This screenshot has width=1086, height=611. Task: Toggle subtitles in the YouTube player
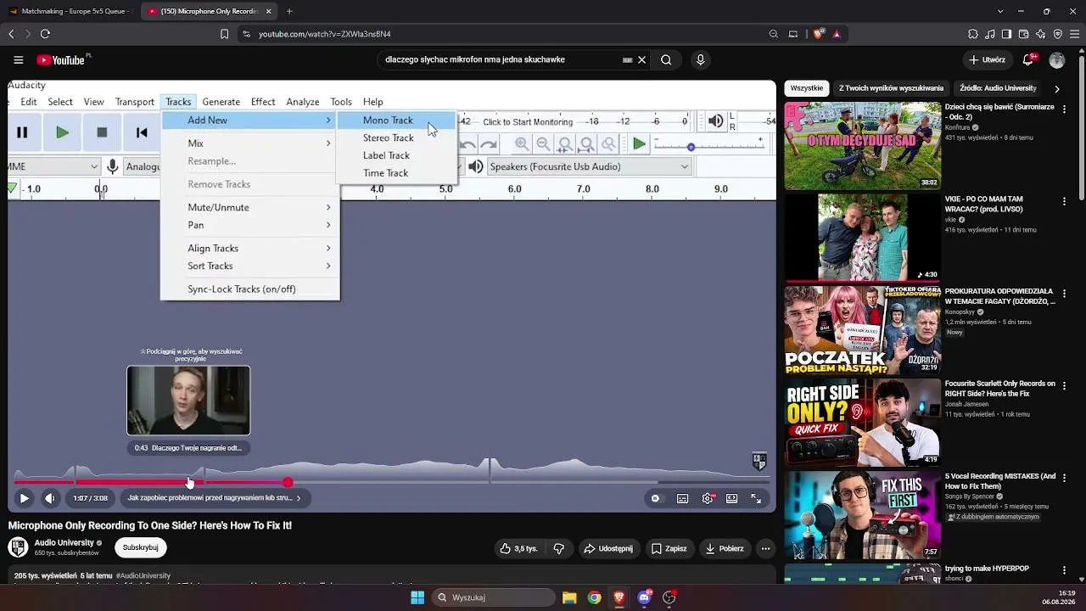(x=682, y=498)
